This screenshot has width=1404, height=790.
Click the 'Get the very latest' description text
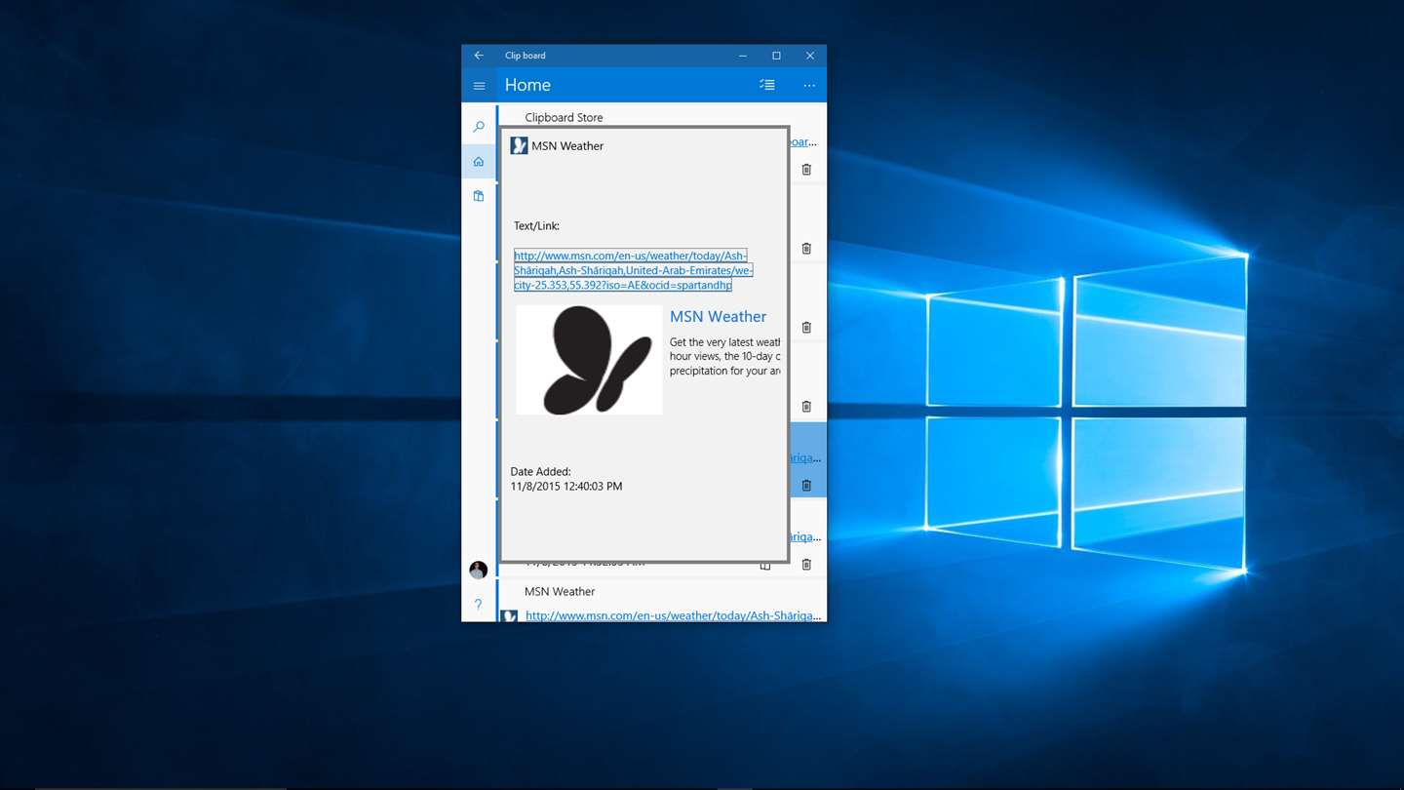[x=724, y=357]
